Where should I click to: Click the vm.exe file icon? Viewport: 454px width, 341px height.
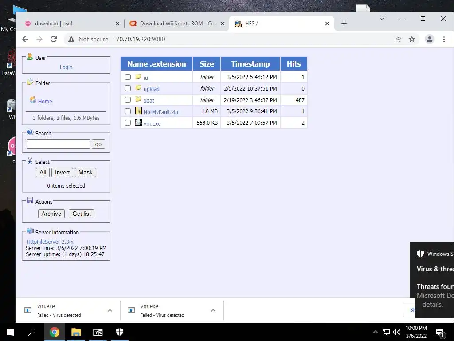coord(138,122)
